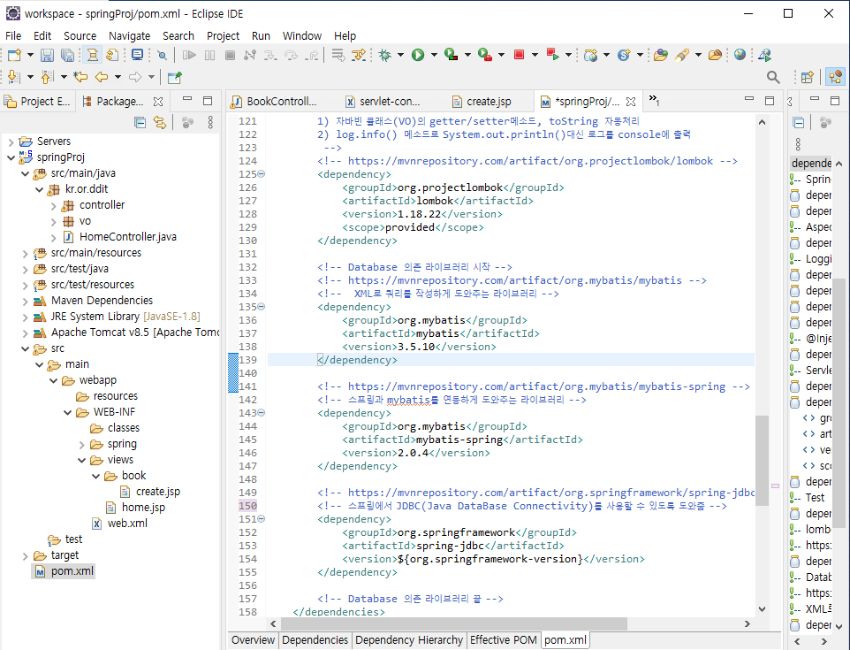
Task: Close the springProj pom.xml editor tab
Action: [x=631, y=102]
